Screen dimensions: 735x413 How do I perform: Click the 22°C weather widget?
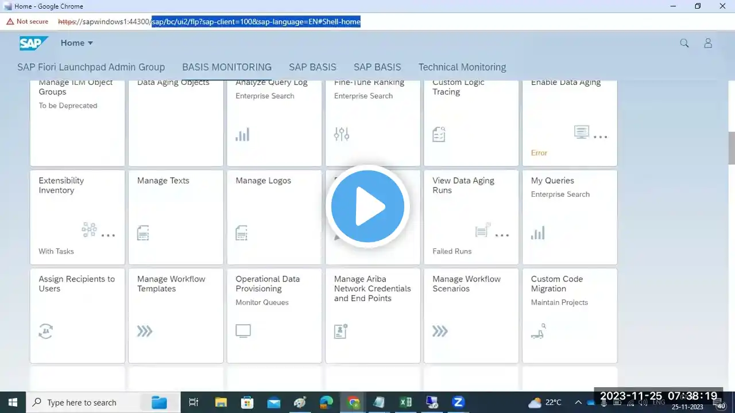tap(544, 403)
